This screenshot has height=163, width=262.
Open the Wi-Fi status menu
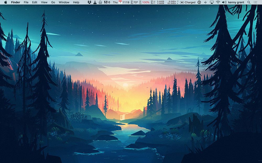coord(218,2)
